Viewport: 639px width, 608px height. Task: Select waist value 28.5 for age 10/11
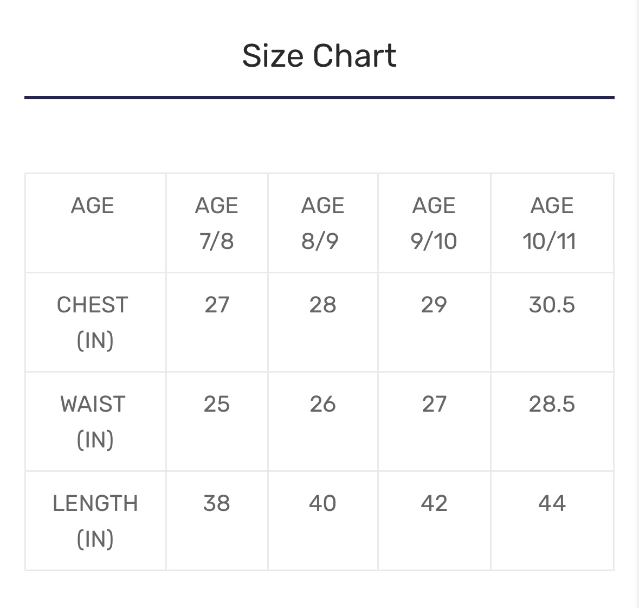(552, 404)
